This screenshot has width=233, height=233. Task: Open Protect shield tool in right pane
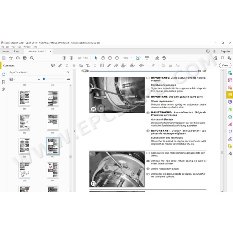(230, 131)
